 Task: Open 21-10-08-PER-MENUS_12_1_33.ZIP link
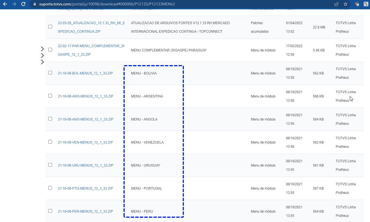85,211
